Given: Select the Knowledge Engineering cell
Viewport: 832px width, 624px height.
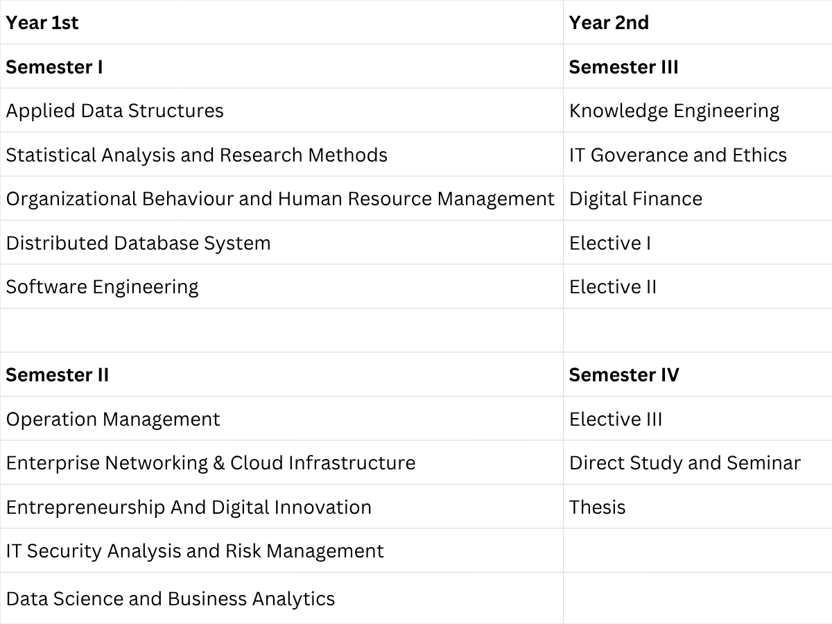Looking at the screenshot, I should (697, 110).
